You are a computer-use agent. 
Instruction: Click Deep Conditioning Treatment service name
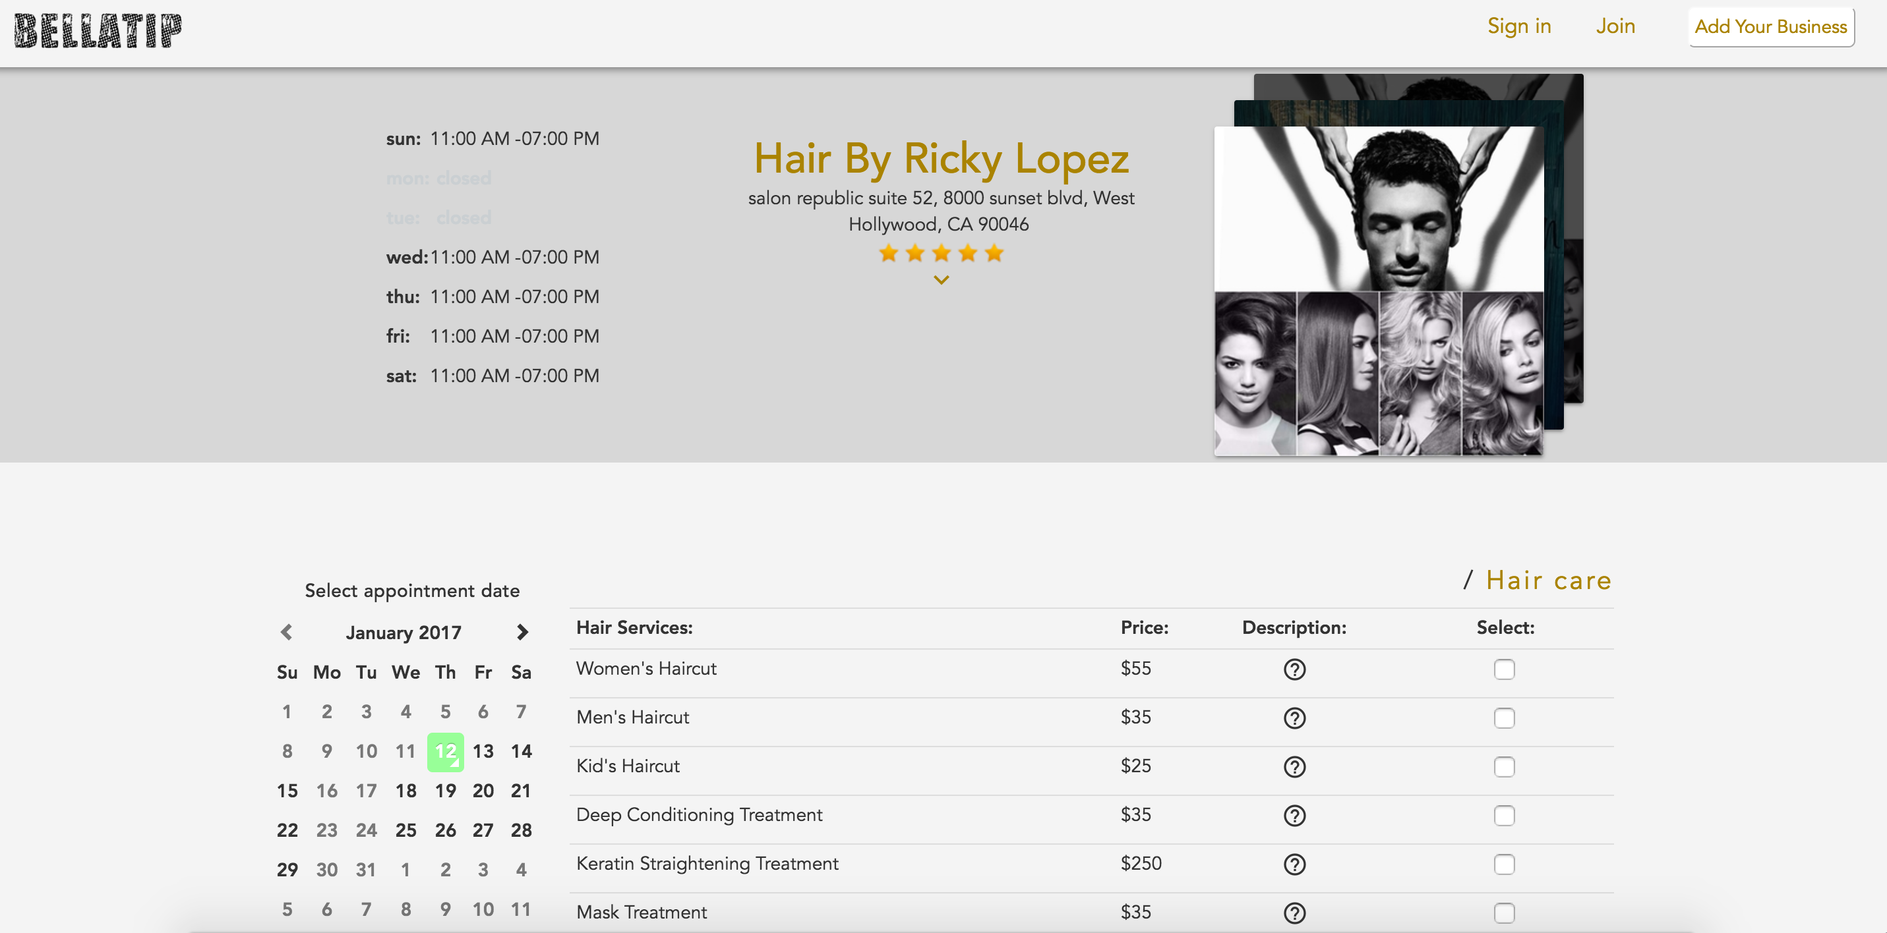click(x=700, y=815)
